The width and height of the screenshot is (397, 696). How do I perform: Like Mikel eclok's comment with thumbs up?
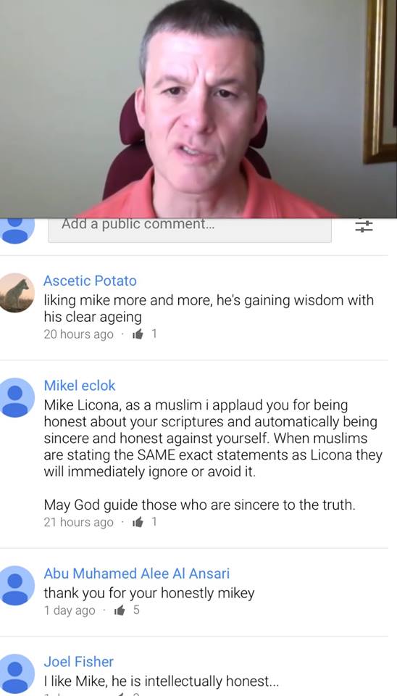[138, 523]
